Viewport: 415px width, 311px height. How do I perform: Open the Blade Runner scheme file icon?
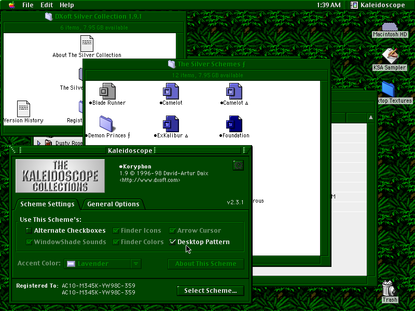[x=107, y=91]
